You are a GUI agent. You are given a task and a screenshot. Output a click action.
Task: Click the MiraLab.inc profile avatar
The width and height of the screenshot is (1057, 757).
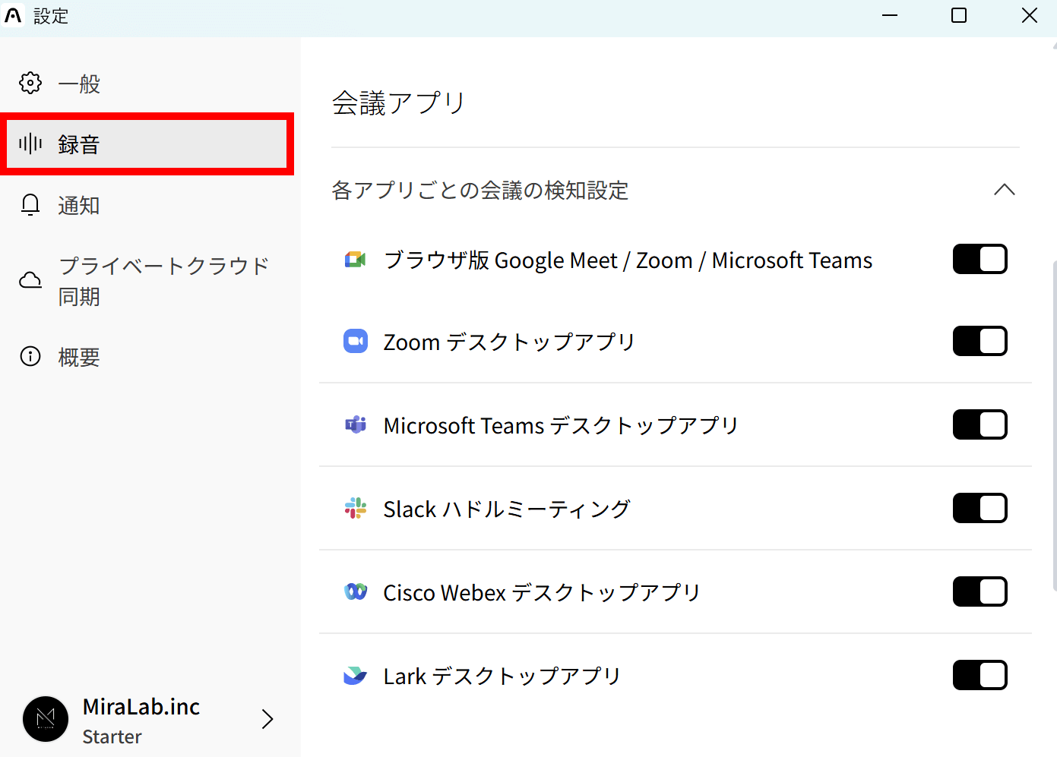(x=46, y=719)
